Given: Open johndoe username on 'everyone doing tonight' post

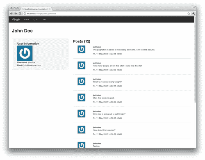Looking at the screenshot, I should [97, 79].
